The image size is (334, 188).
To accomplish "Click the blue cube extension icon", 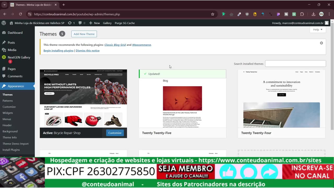I will tap(263, 14).
